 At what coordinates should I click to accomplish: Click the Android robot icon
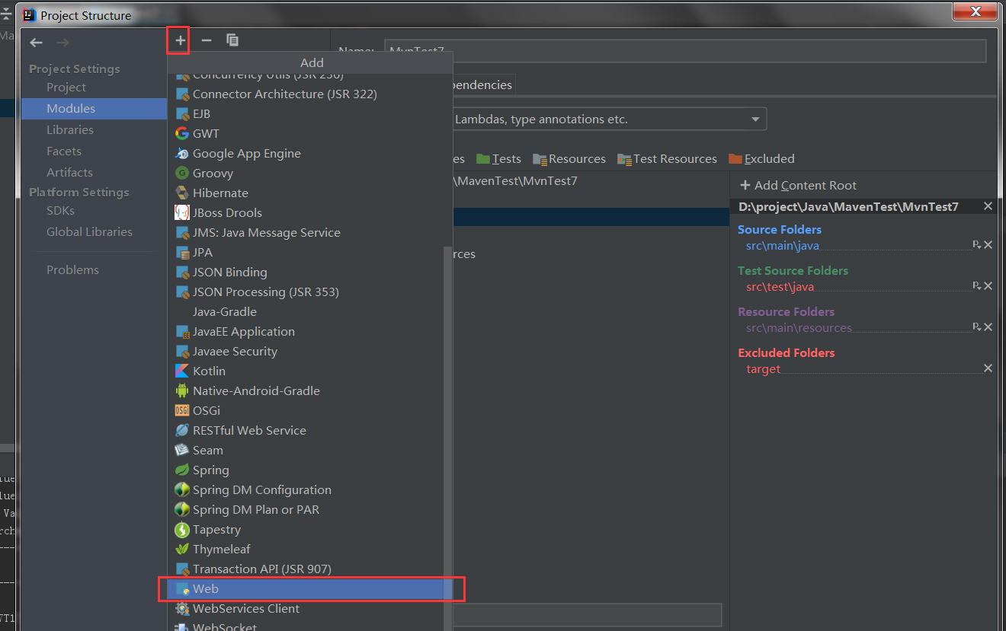click(182, 391)
